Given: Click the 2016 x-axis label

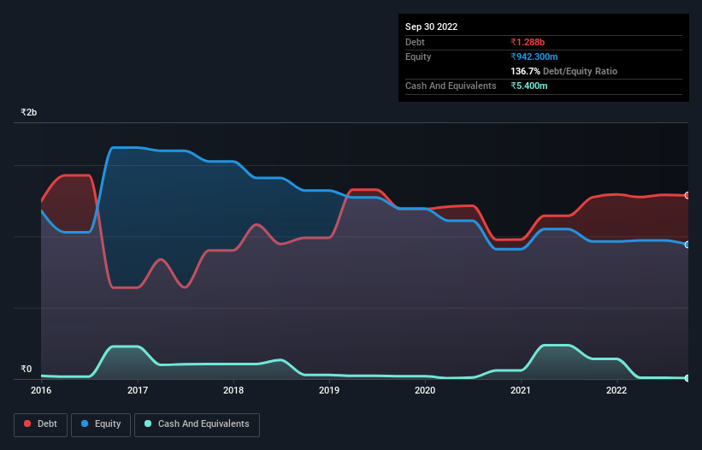Looking at the screenshot, I should (x=41, y=390).
